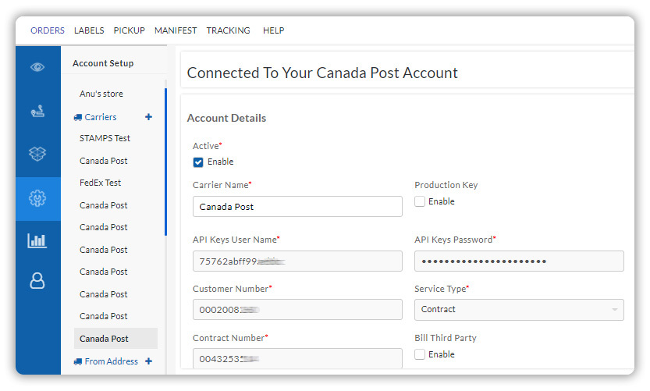Click the Customer Number input field
Viewport: 650px width, 391px height.
pos(297,310)
